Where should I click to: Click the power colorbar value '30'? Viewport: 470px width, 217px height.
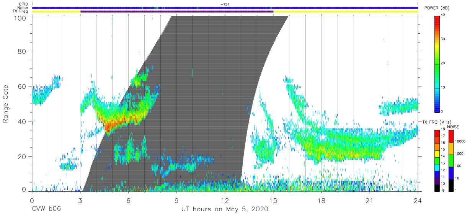(x=444, y=39)
